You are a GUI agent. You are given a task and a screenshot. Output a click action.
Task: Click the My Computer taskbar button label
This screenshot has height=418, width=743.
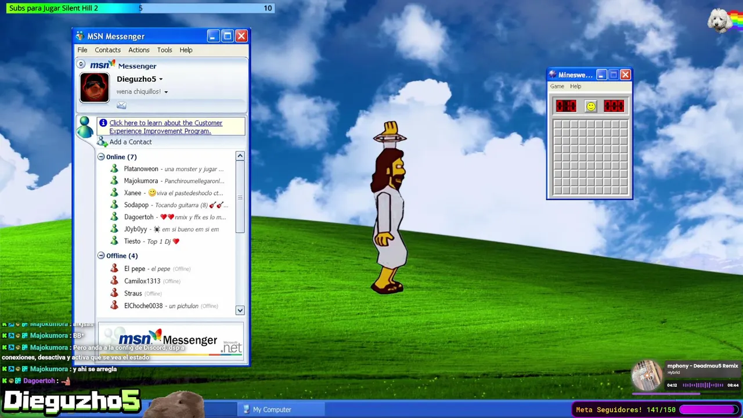272,410
